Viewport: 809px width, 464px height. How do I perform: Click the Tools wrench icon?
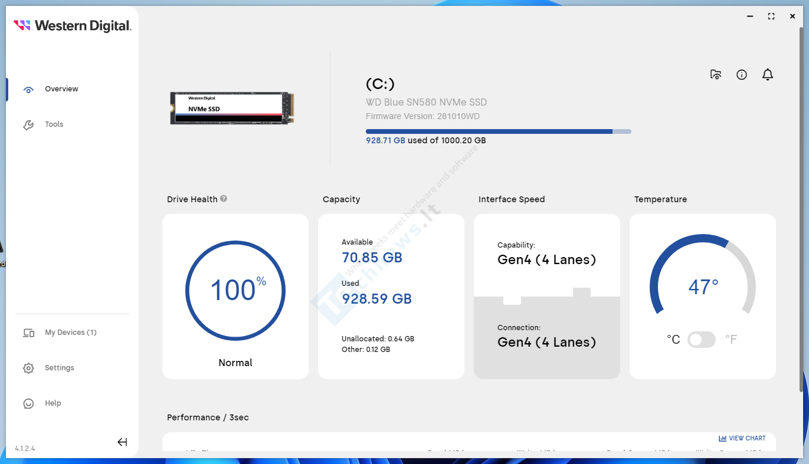point(28,125)
